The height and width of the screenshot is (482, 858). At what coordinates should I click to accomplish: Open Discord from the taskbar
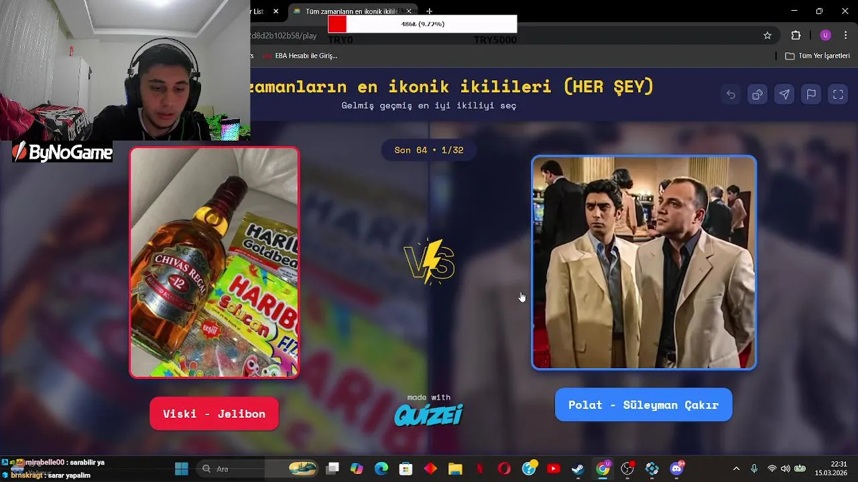pos(676,469)
